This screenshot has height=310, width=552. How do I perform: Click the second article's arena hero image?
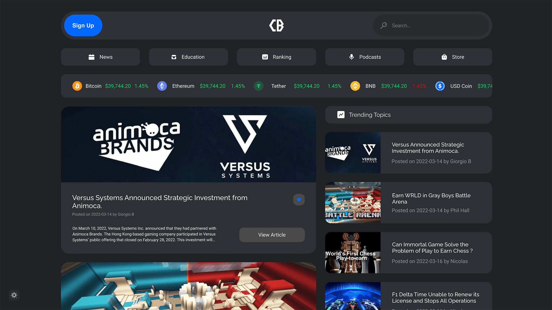point(189,286)
